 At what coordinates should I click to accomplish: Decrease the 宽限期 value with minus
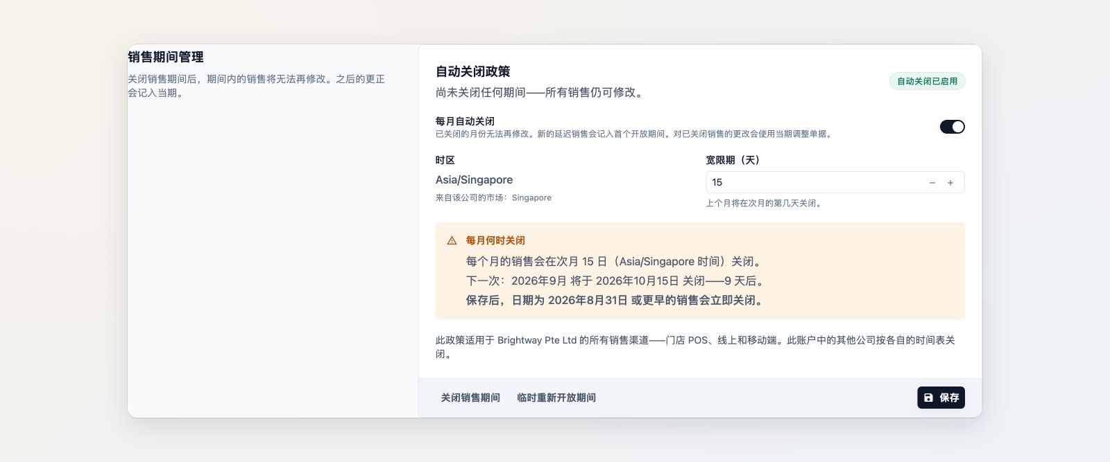tap(932, 183)
